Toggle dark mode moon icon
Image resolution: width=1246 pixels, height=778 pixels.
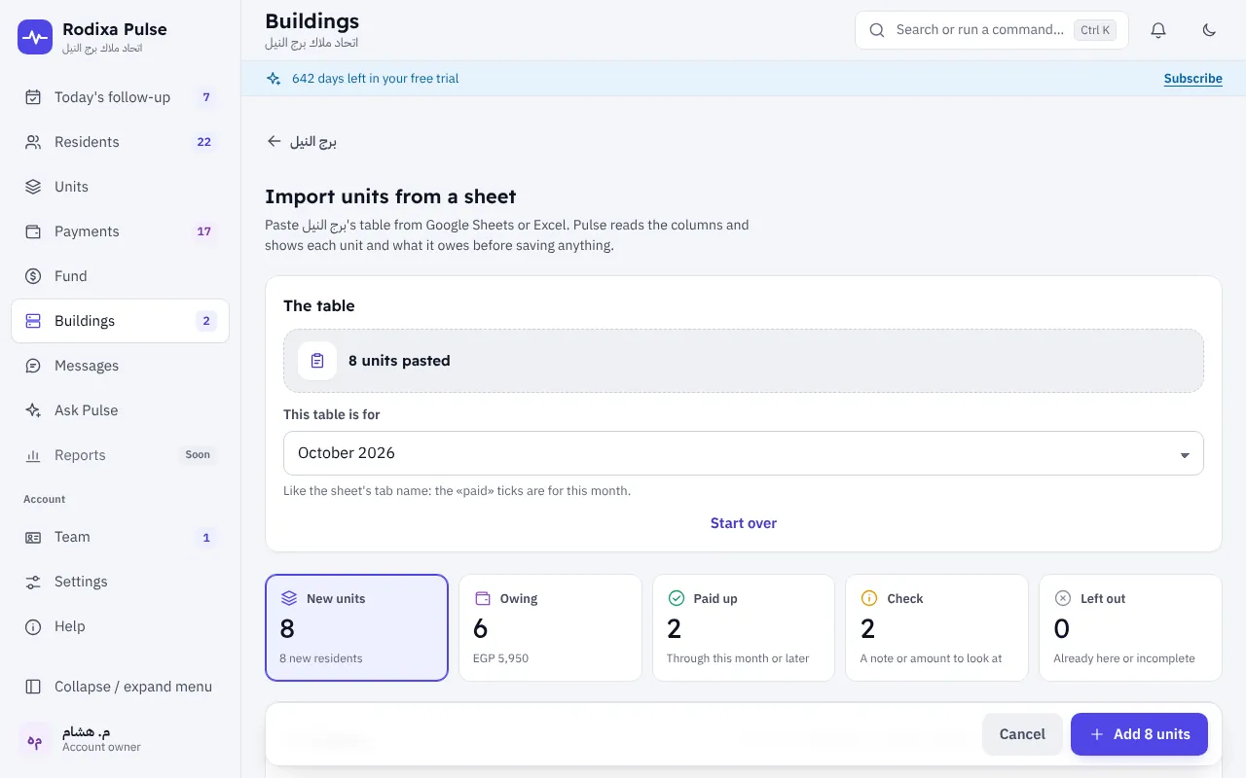point(1209,30)
